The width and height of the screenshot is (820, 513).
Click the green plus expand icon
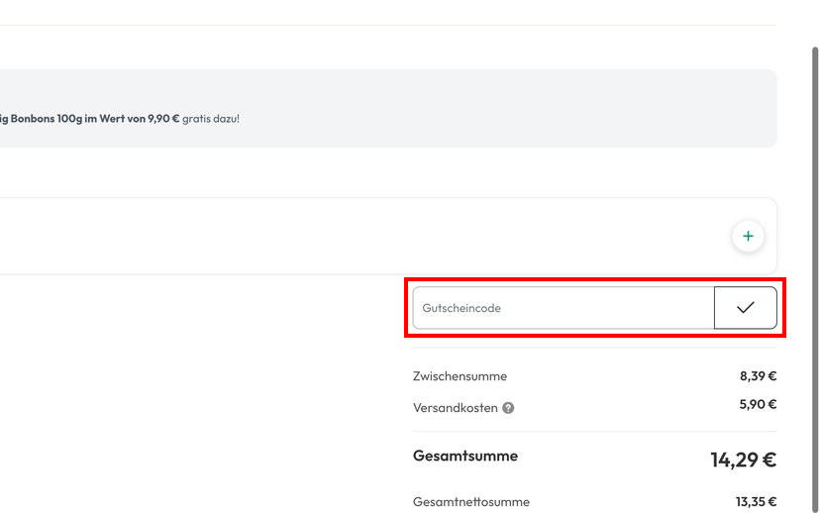tap(748, 237)
